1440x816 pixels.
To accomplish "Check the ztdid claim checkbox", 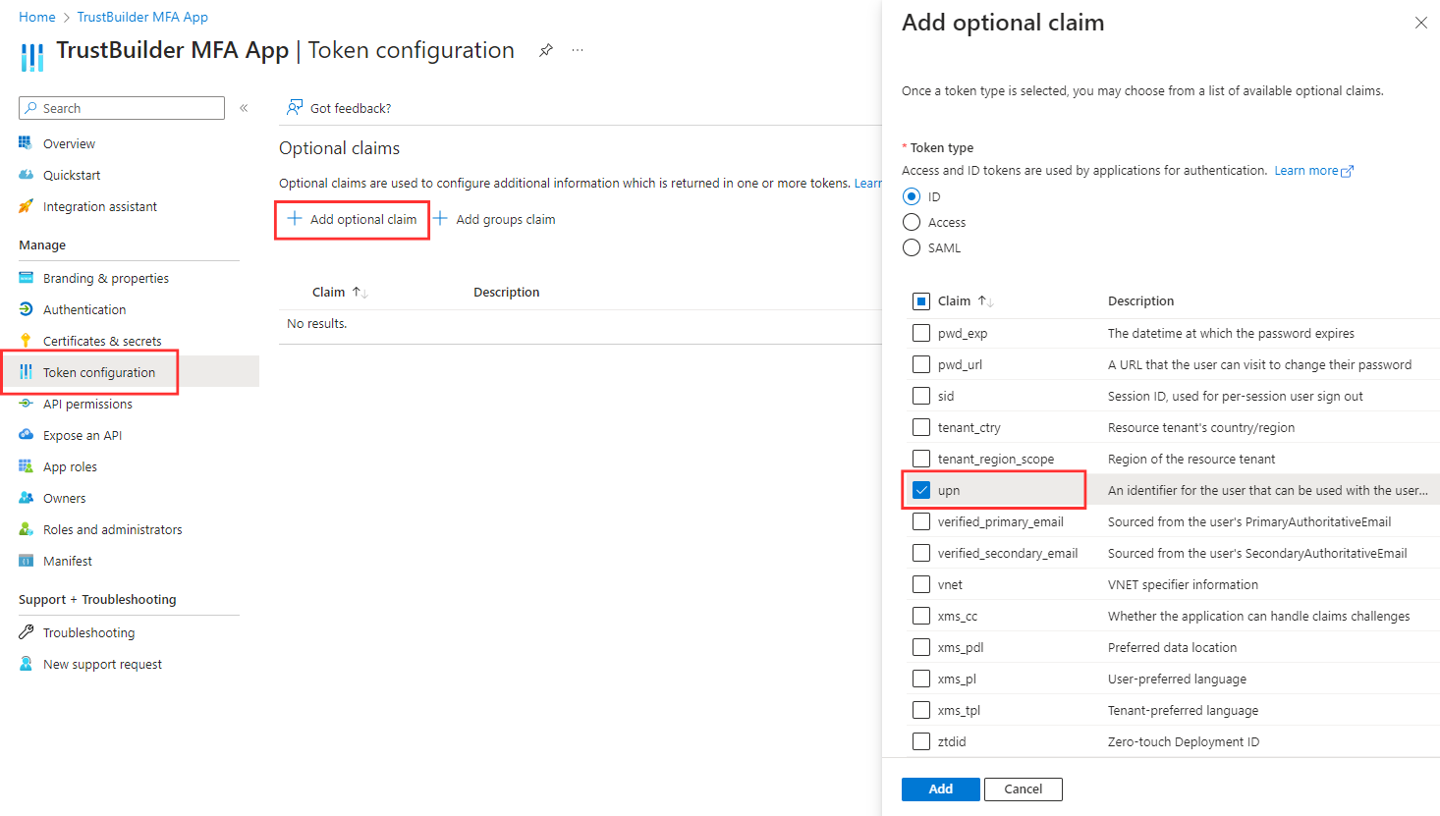I will tap(921, 741).
